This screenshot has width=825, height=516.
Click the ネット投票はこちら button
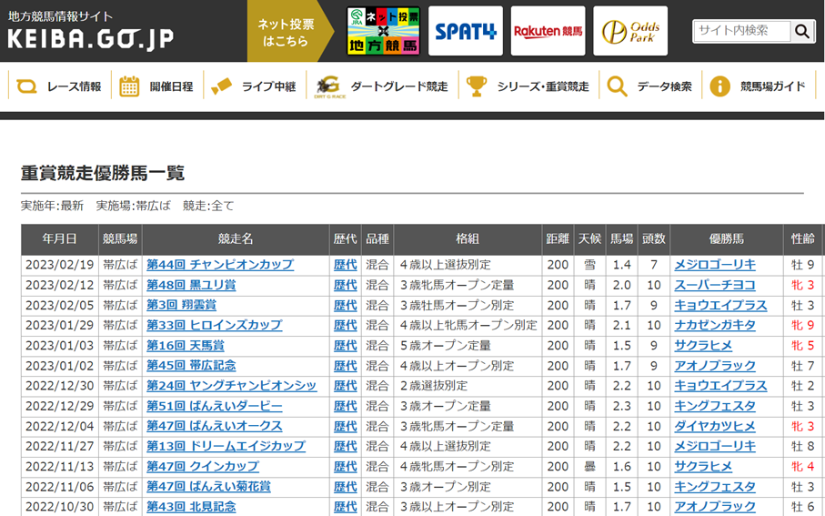point(285,32)
